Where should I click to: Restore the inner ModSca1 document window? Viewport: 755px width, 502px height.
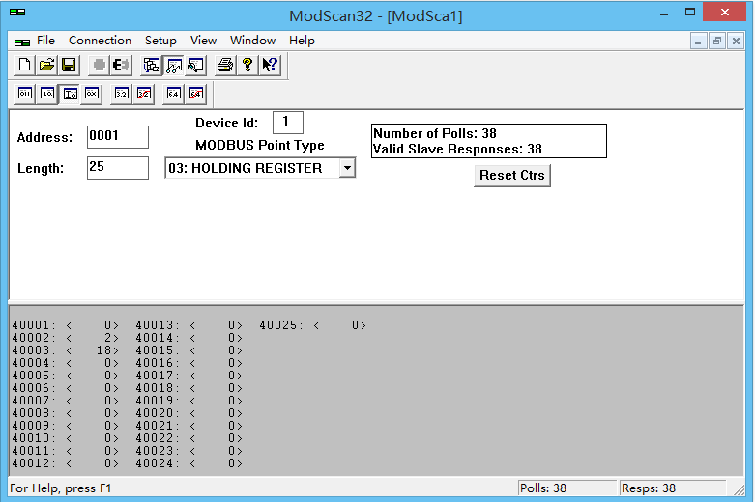pos(717,42)
